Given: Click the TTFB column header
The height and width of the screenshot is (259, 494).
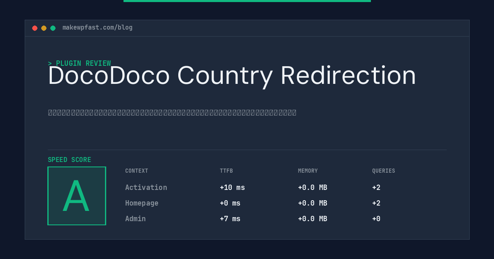Looking at the screenshot, I should (x=226, y=171).
